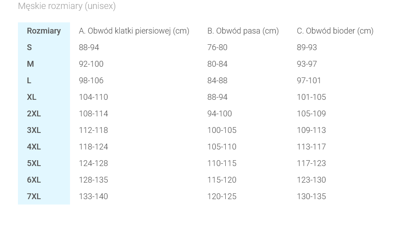Click waist value 80-84 for size M
Screen dimensions: 407x226
(x=217, y=64)
